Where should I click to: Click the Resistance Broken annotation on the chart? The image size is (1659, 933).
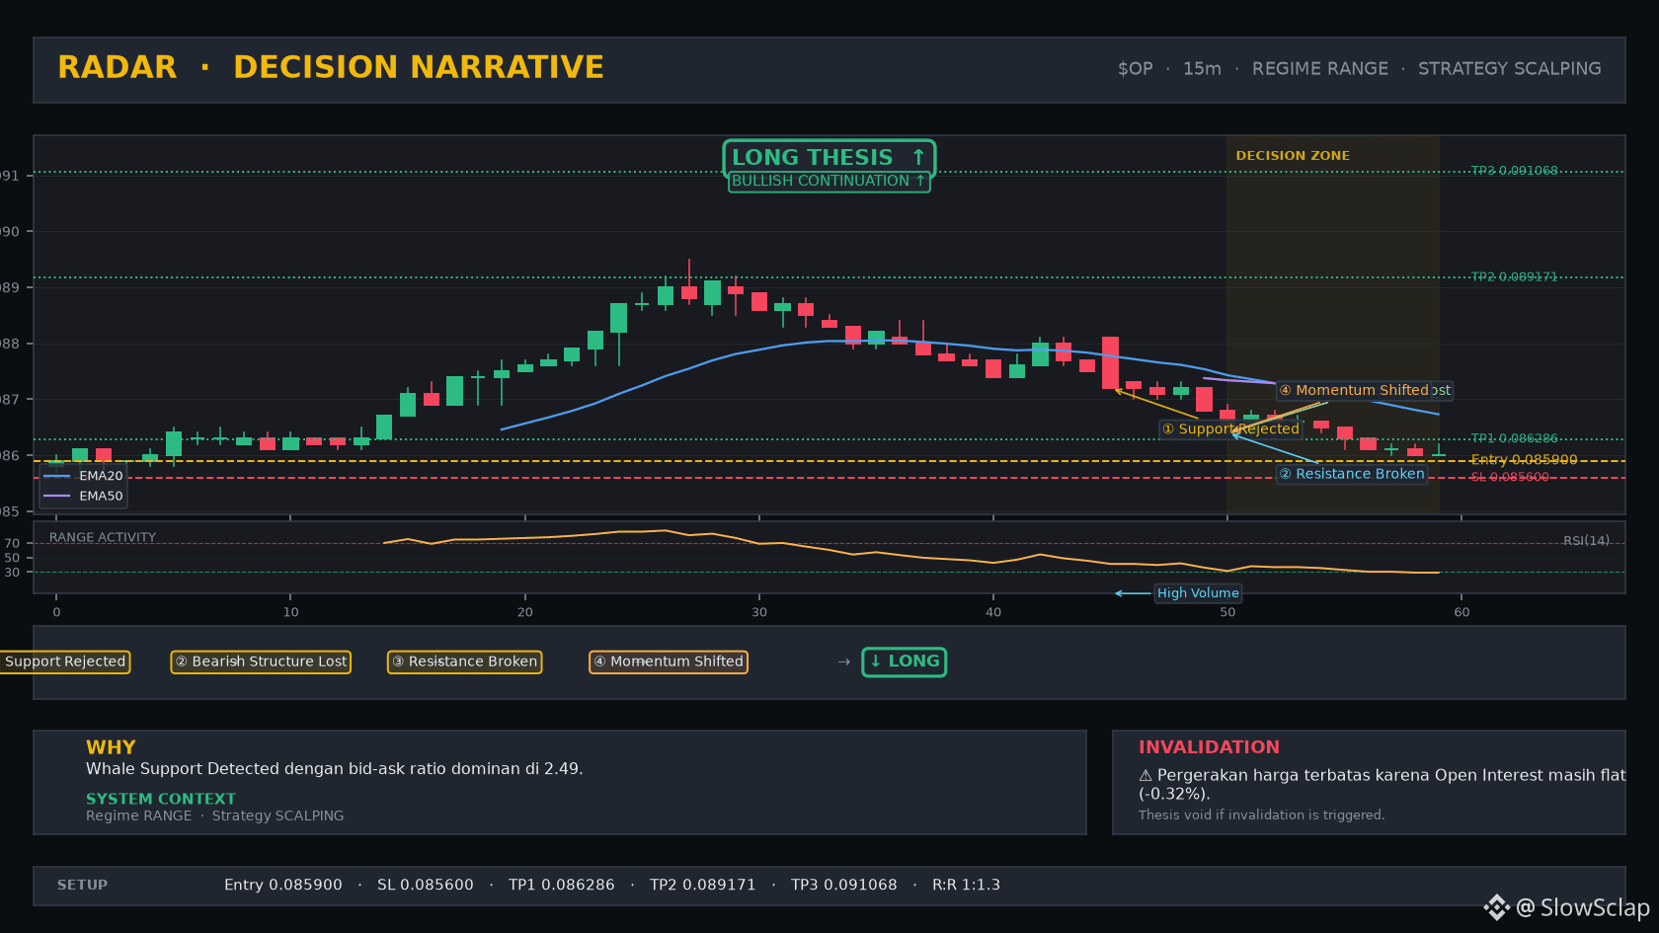click(1352, 474)
